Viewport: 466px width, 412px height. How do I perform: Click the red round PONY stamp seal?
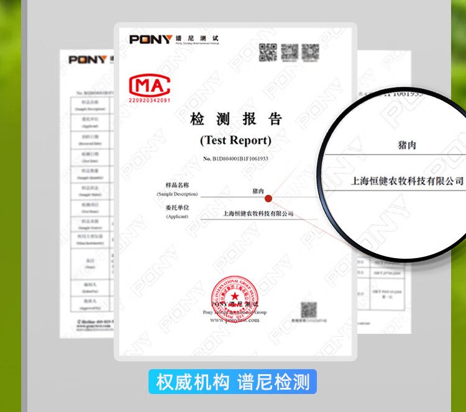(235, 298)
